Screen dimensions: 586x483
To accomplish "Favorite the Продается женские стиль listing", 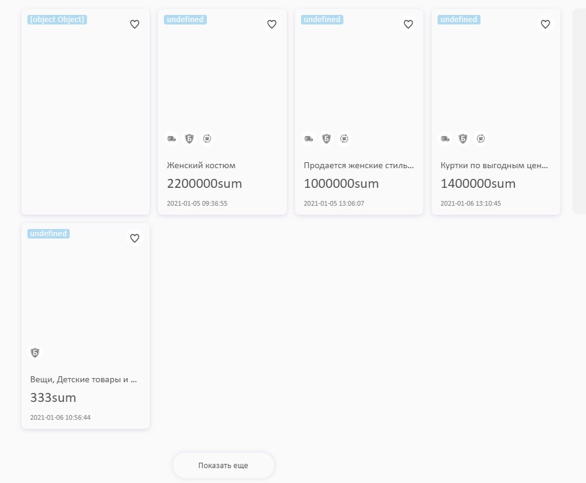I will [408, 24].
